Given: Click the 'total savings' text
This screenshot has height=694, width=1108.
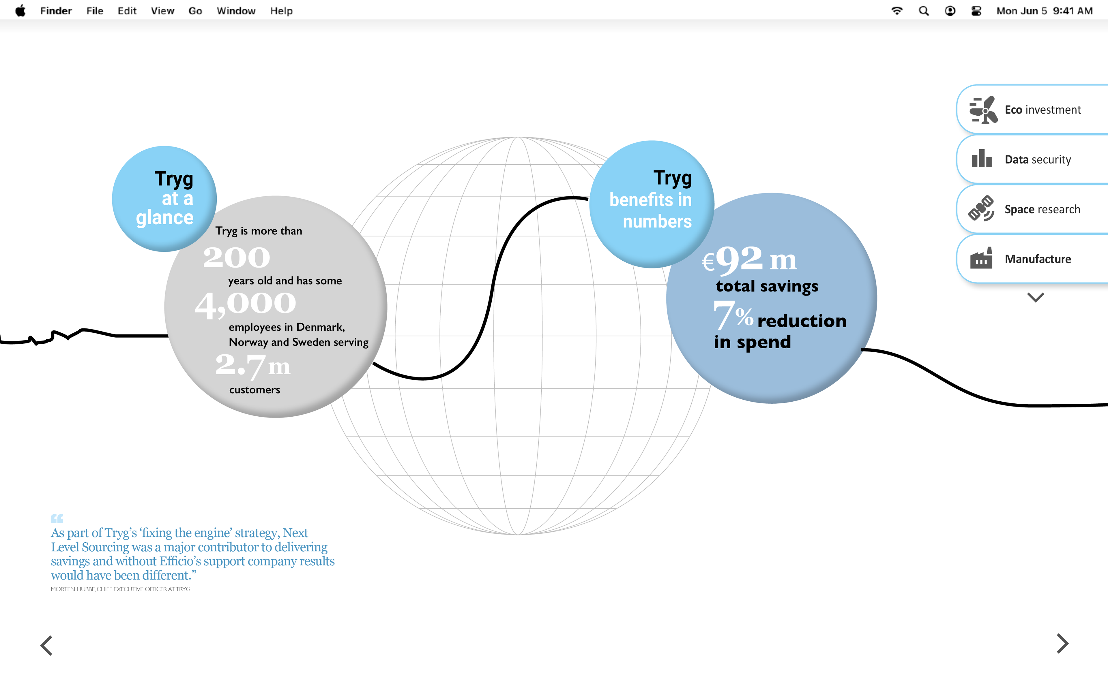Looking at the screenshot, I should [767, 286].
